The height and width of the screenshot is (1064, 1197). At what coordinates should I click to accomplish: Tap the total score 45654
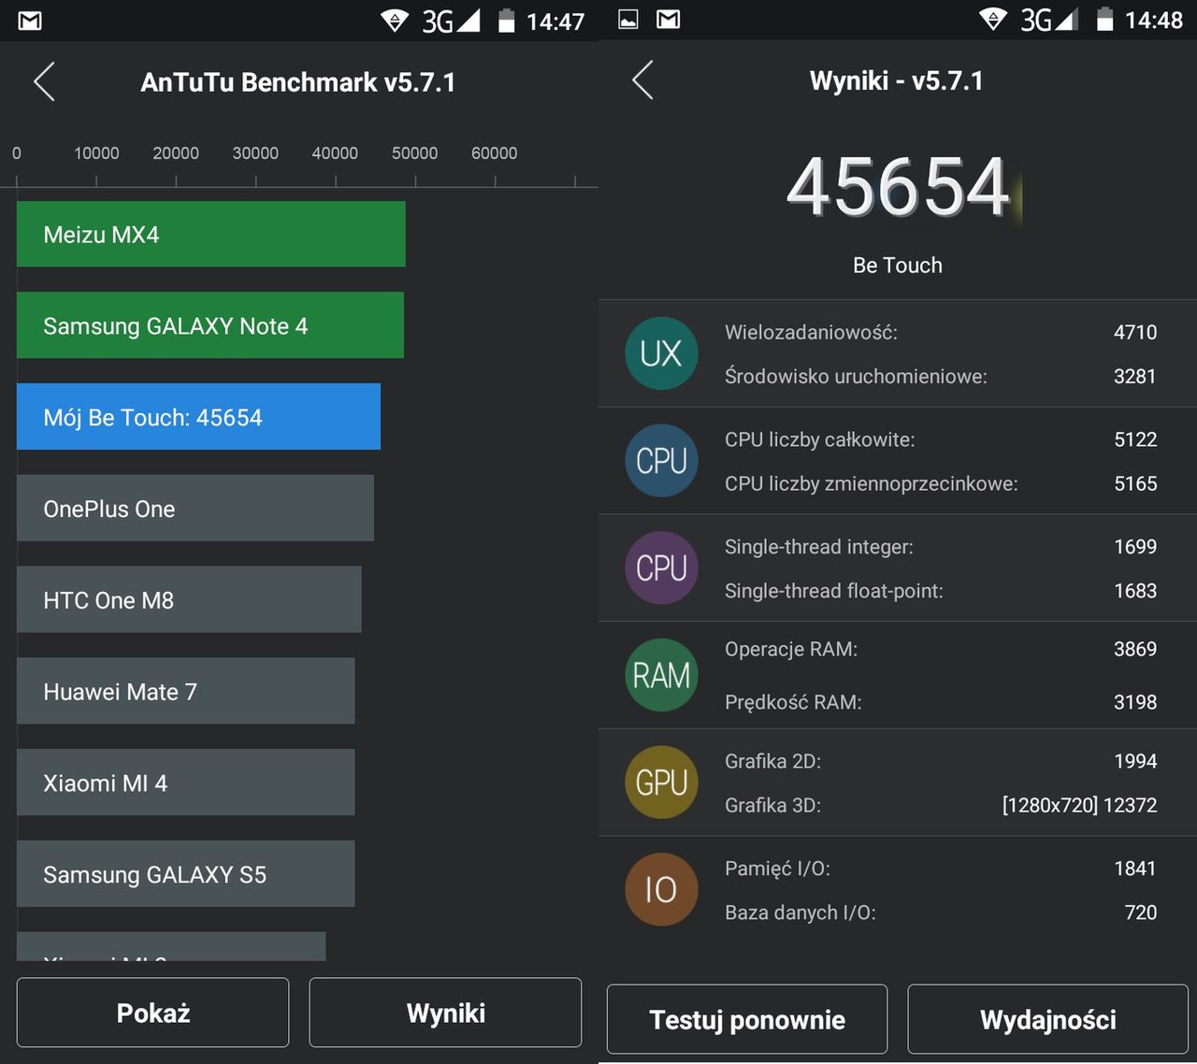(898, 187)
